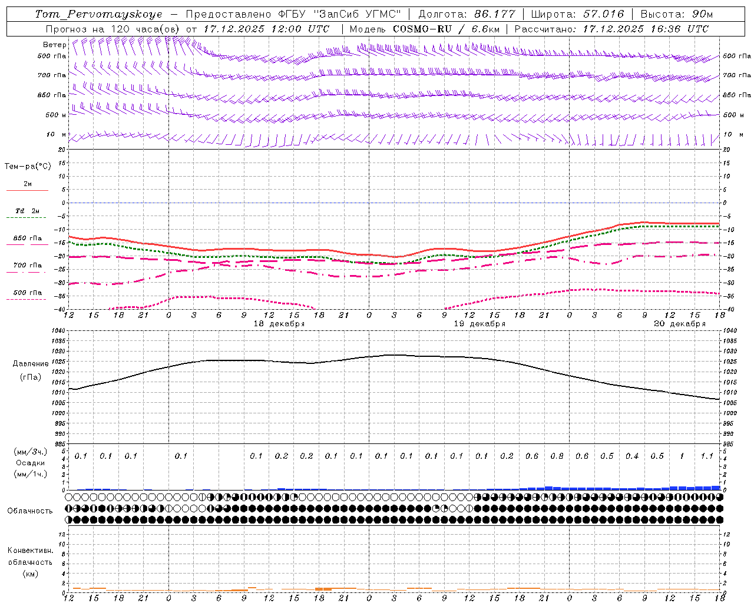Click the precipitation value "1.1"
The width and height of the screenshot is (754, 603).
(707, 456)
